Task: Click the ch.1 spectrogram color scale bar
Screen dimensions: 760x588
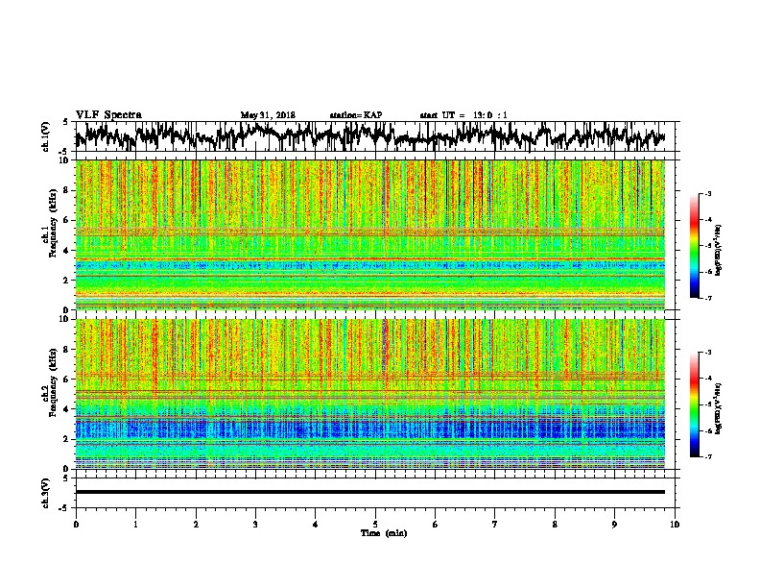Action: 694,246
